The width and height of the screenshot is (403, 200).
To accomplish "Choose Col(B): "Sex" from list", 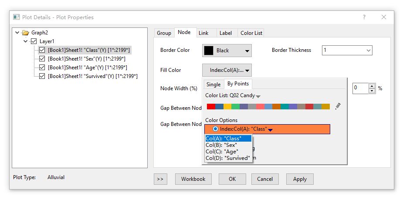I will [228, 145].
